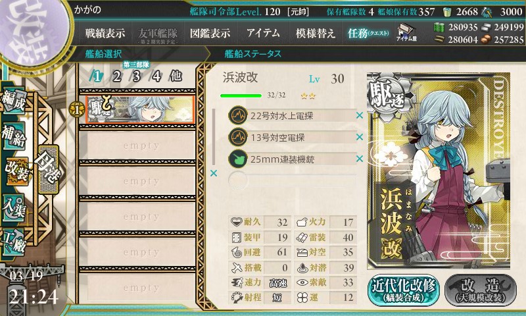This screenshot has width=526, height=316.
Task: Click the 母港 home port icon
Action: point(48,169)
